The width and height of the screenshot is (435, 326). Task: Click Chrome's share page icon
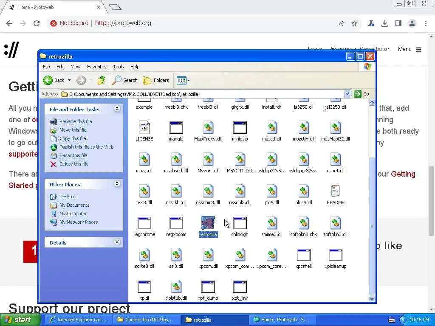click(341, 24)
